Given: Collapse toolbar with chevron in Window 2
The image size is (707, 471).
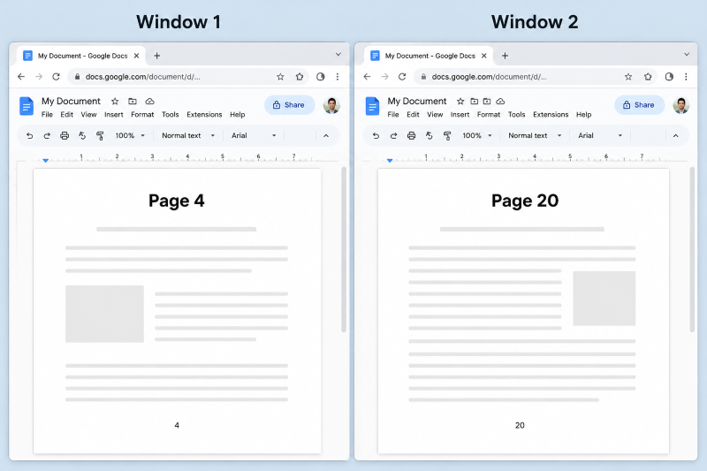Looking at the screenshot, I should [675, 136].
